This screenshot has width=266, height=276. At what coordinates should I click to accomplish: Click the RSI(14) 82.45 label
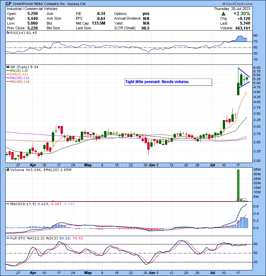tap(23, 33)
